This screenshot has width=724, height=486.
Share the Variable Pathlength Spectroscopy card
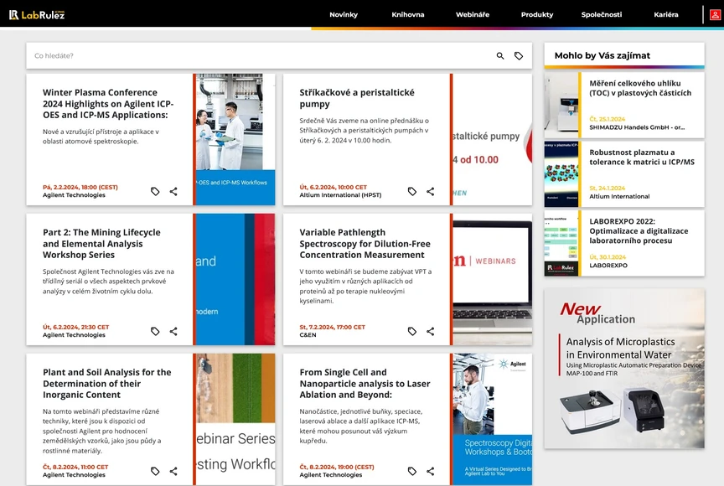coord(431,331)
